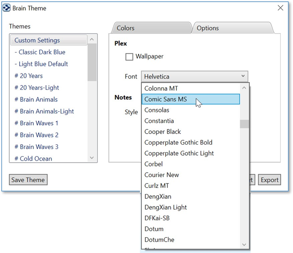Click the Brain app icon in title bar

click(6, 8)
